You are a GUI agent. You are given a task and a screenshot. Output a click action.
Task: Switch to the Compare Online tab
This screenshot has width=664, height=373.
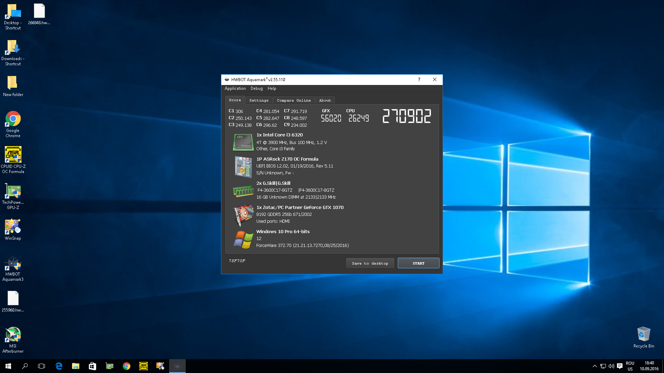click(x=294, y=101)
